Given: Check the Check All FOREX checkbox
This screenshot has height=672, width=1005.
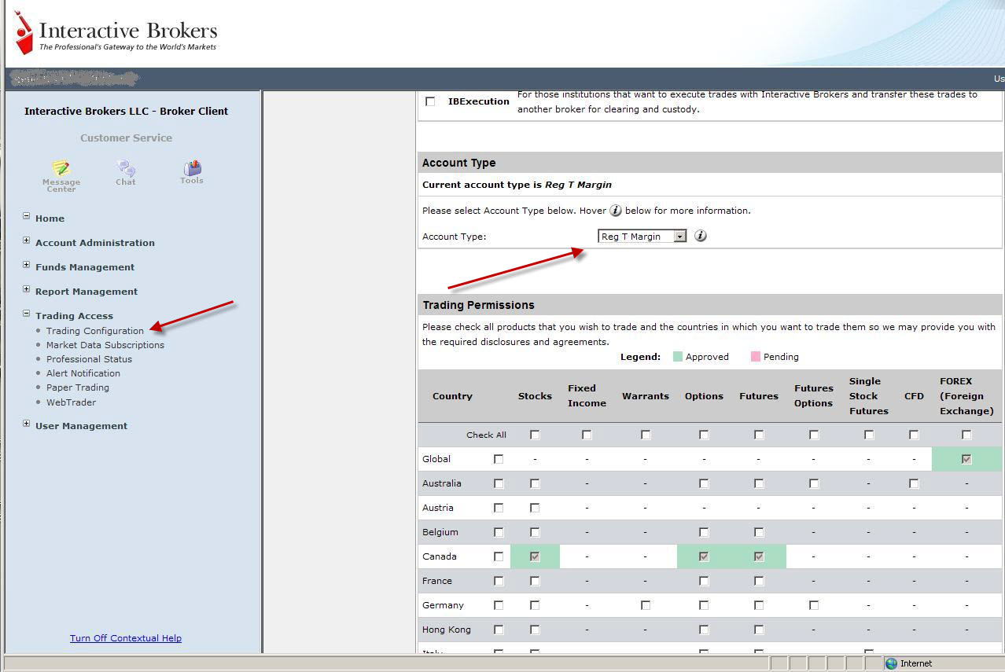Looking at the screenshot, I should (x=966, y=435).
